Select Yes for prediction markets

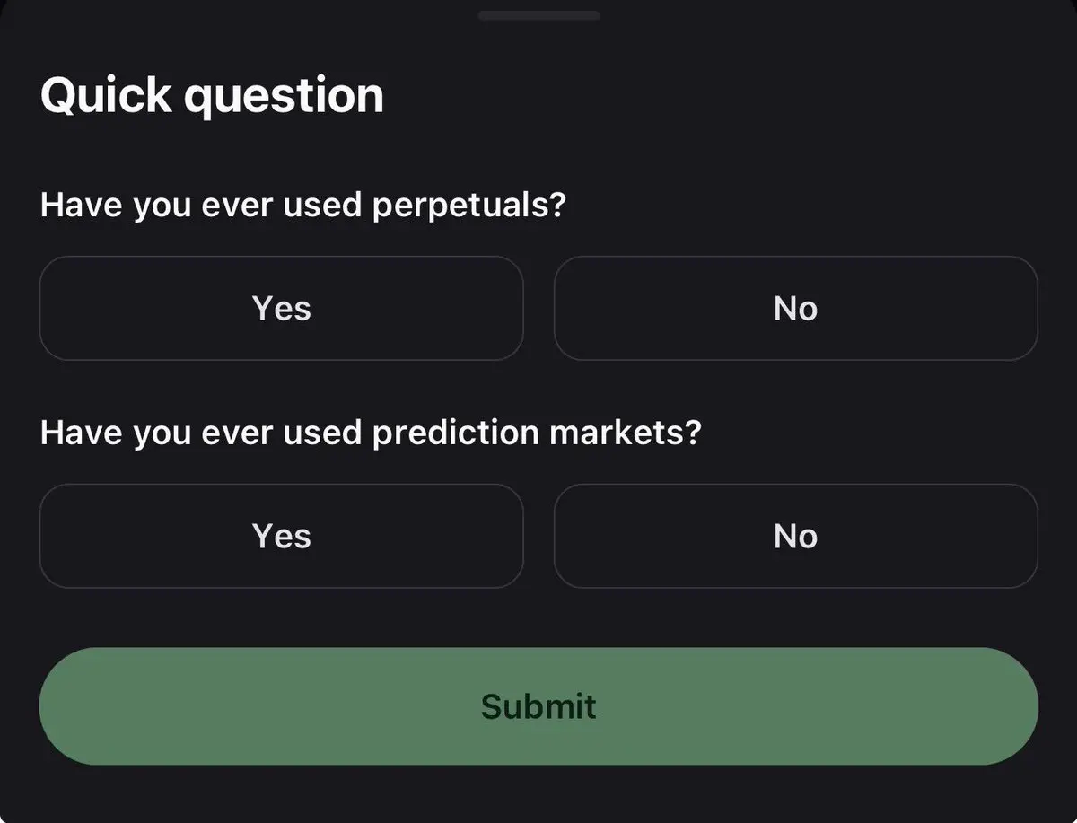[x=281, y=536]
